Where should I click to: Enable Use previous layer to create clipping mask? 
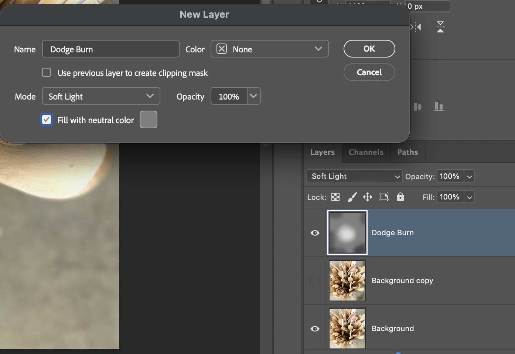[47, 72]
